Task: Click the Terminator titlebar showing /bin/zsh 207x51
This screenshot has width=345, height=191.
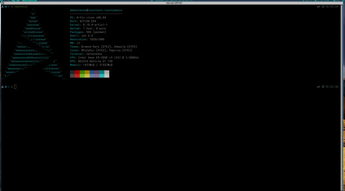Action: (x=172, y=3)
